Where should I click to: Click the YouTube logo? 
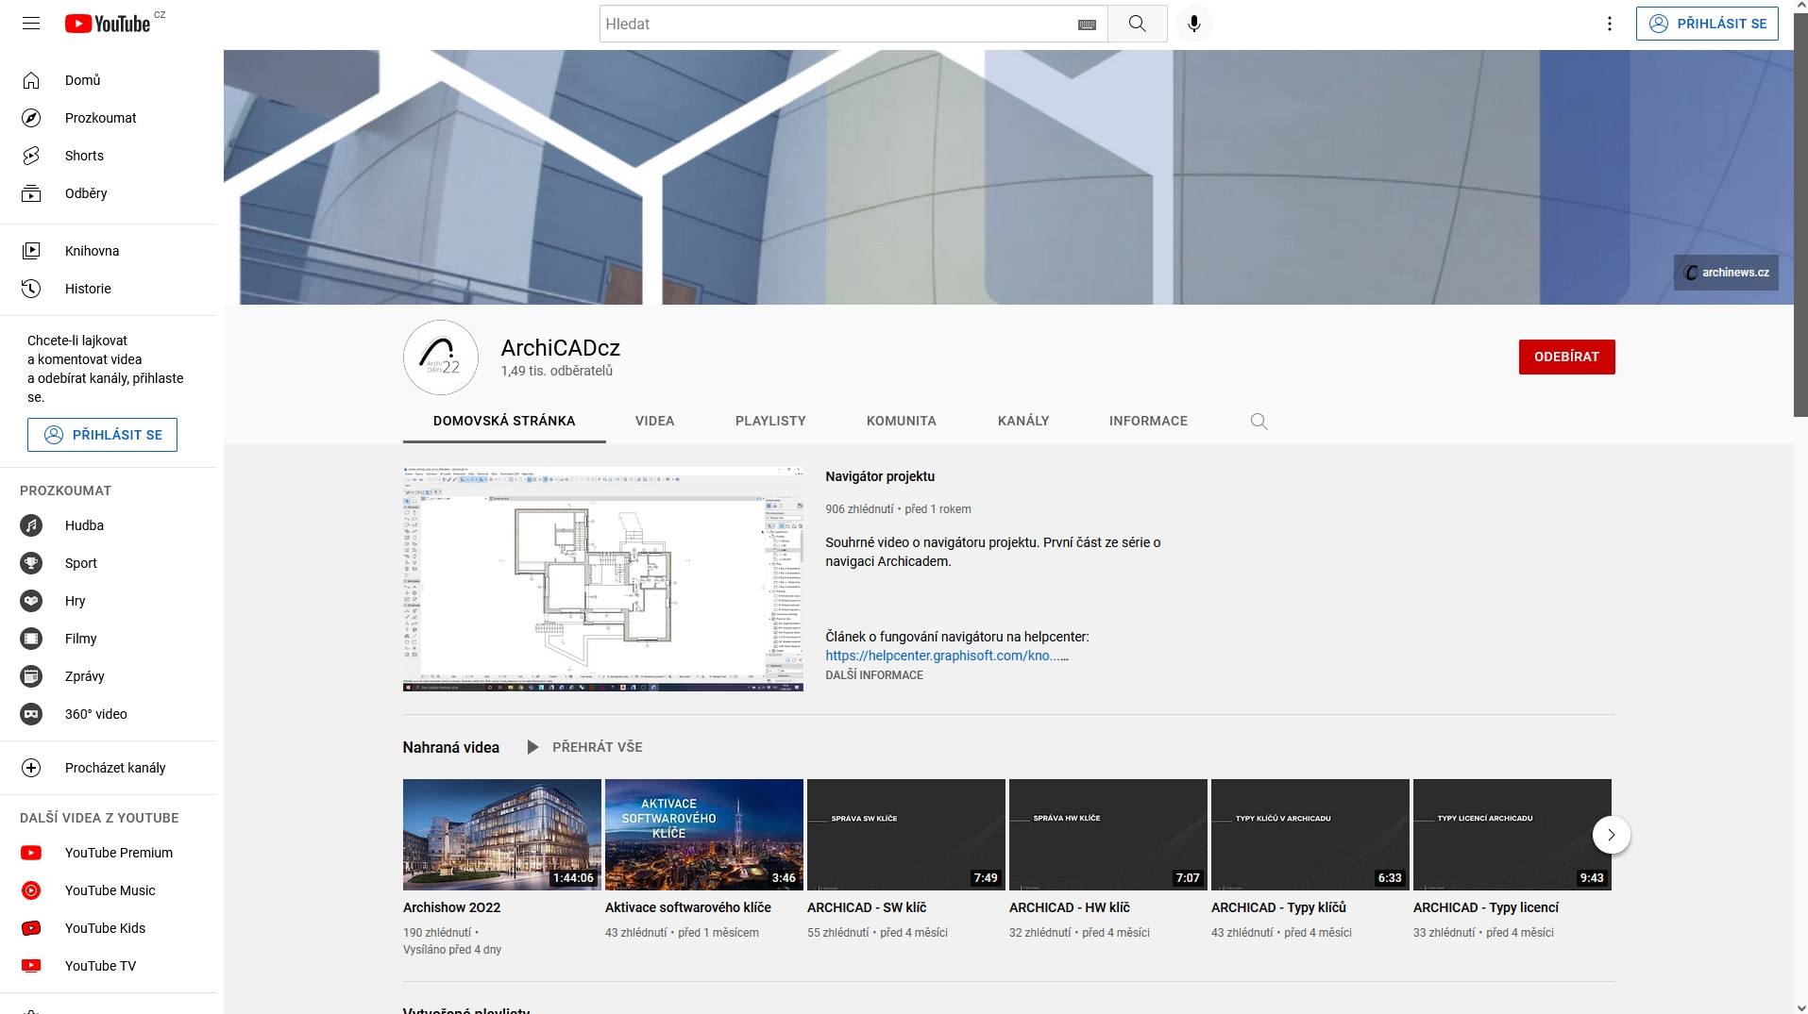pos(108,24)
